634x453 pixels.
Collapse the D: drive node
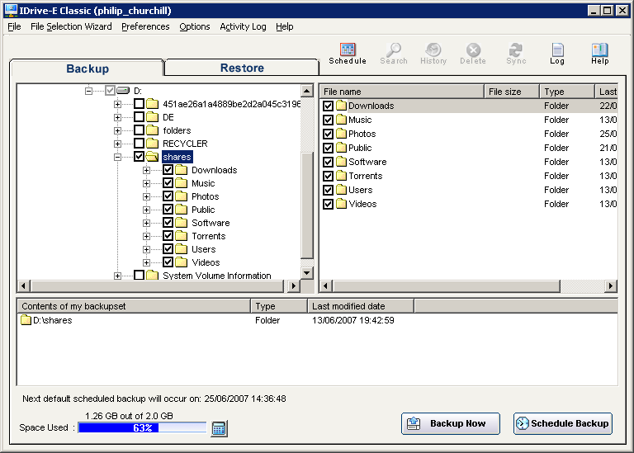(88, 91)
